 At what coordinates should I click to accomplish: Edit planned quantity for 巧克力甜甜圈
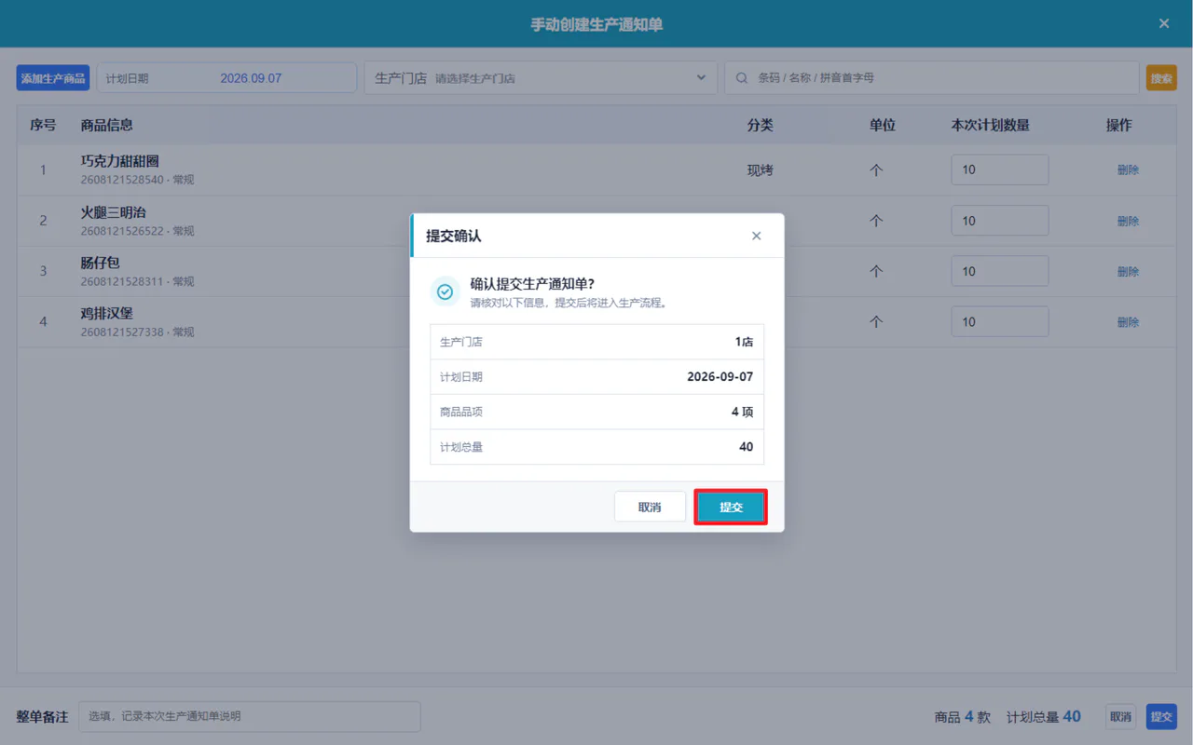(x=999, y=169)
